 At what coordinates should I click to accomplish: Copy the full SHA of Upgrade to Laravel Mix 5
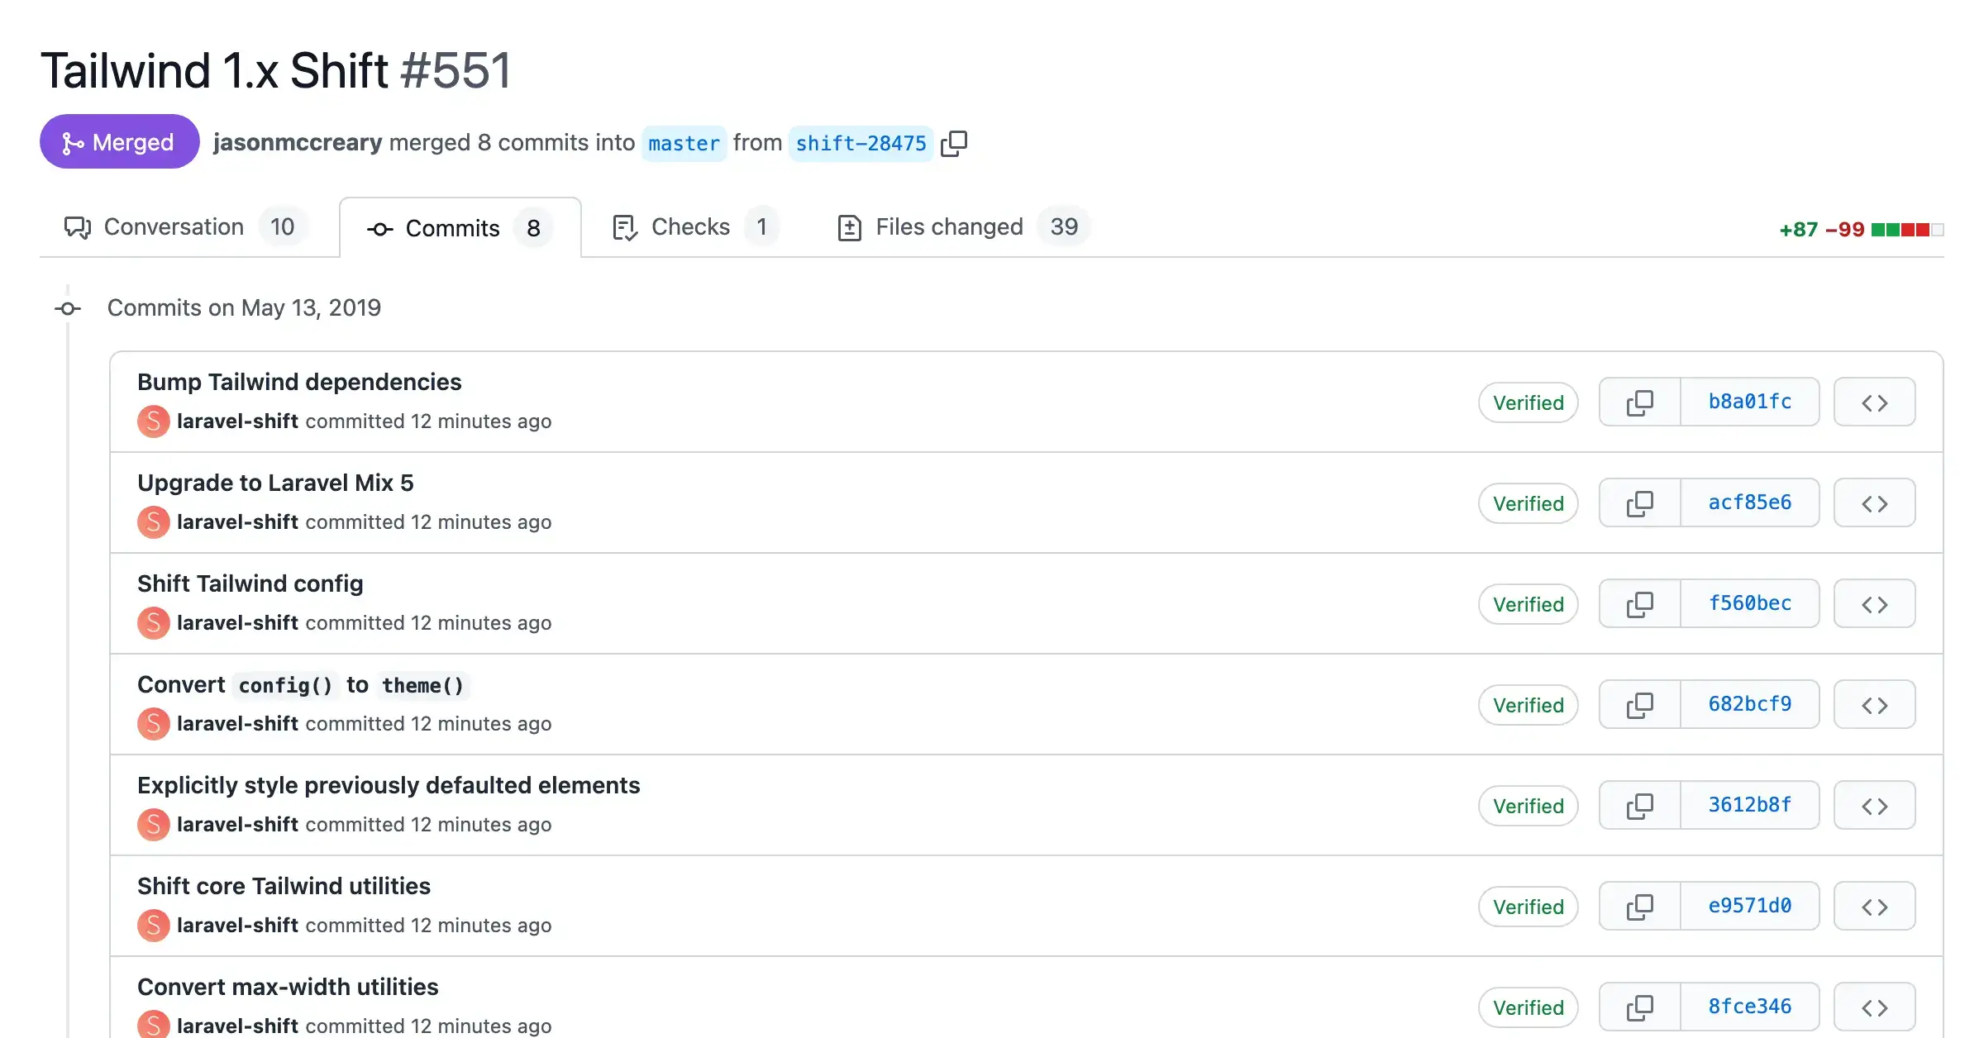[1639, 502]
